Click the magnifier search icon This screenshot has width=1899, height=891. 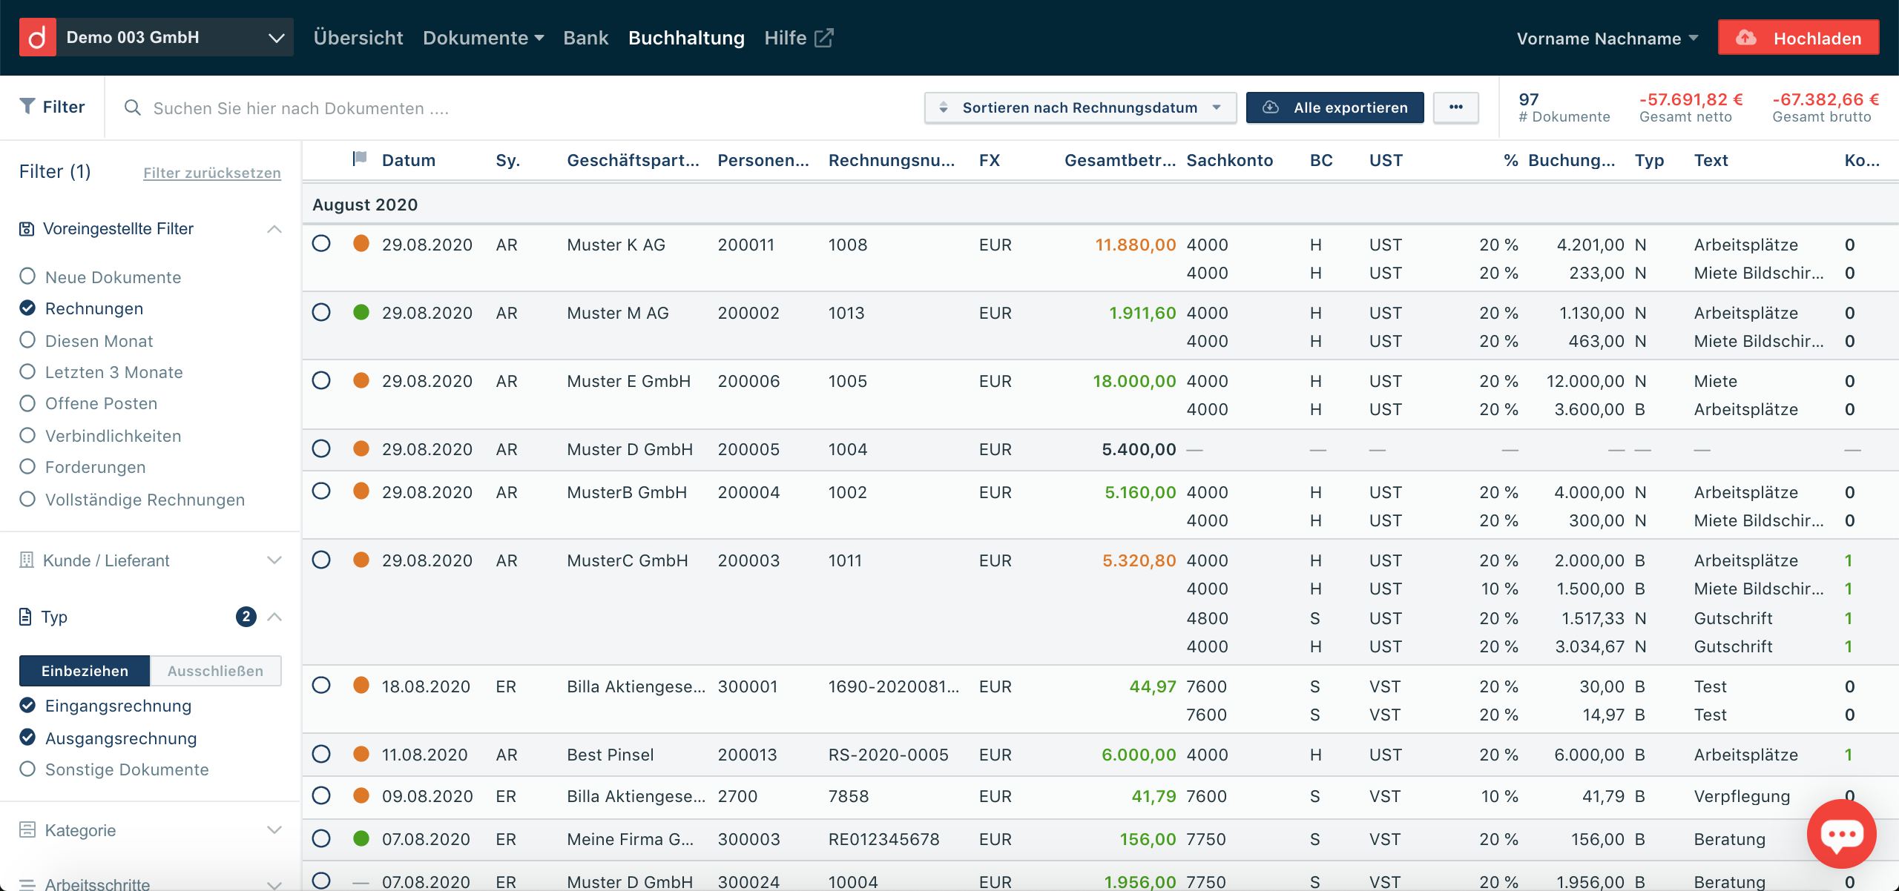pos(133,108)
